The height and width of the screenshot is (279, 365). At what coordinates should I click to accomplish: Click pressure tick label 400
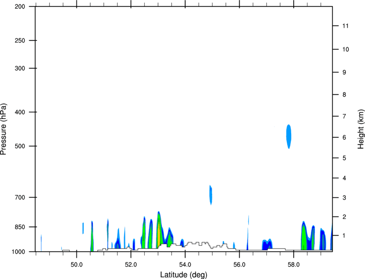click(x=20, y=112)
